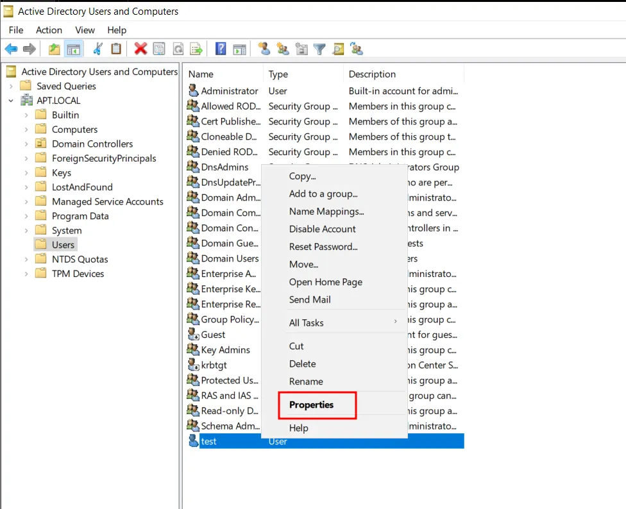The height and width of the screenshot is (509, 626).
Task: Open Help via blue question mark icon
Action: tap(221, 49)
